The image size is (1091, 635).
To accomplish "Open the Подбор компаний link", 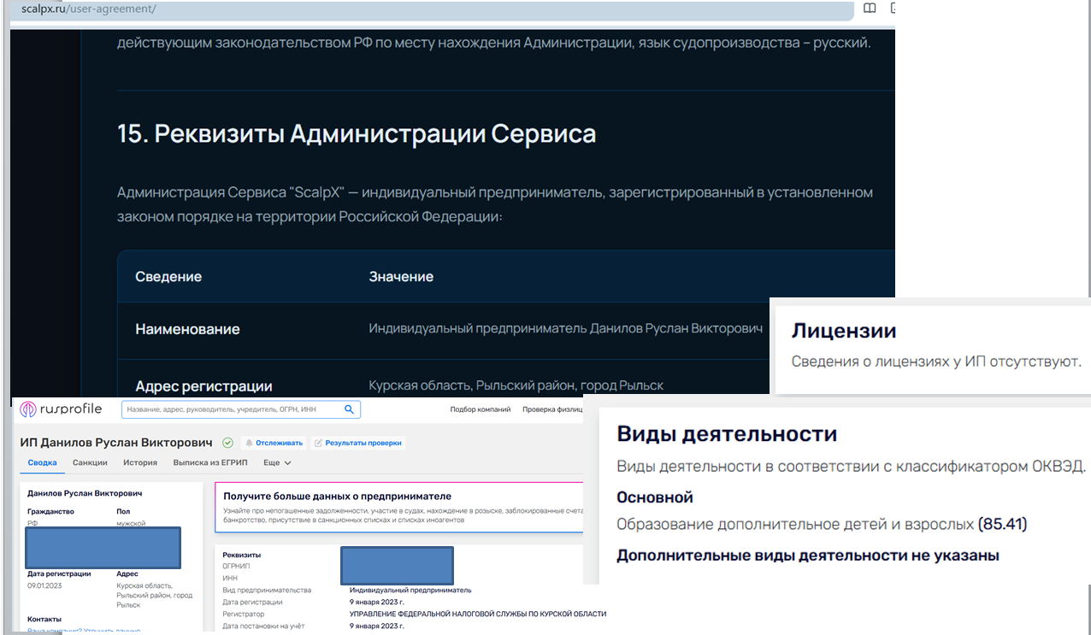I will [481, 409].
